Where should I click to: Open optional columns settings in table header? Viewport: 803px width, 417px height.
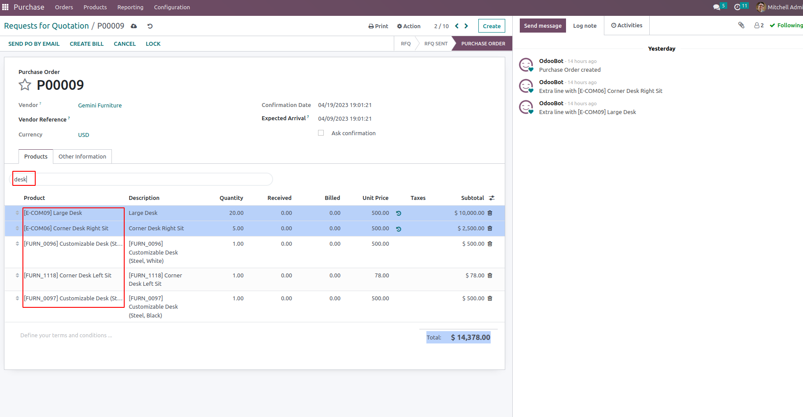[x=492, y=198]
